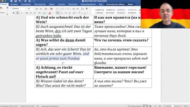Image resolution: width=190 pixels, height=107 pixels.
Task: Apply strikethrough formatting
Action: coord(27,13)
